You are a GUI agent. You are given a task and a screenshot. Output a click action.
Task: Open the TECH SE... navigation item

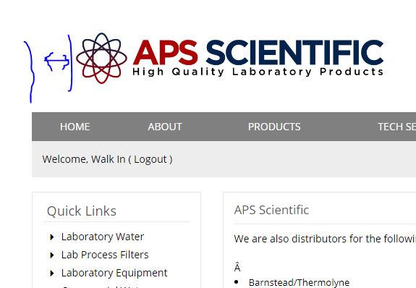click(x=396, y=127)
